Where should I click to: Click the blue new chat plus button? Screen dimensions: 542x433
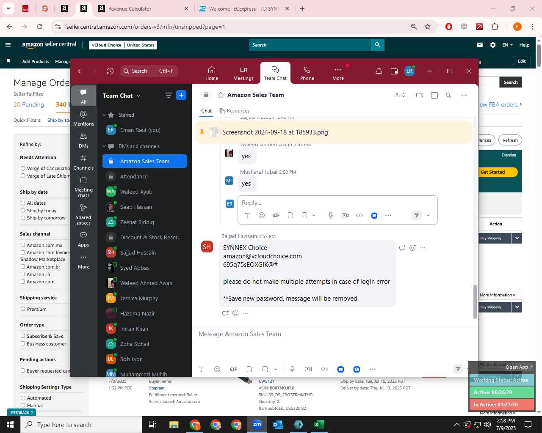coord(181,96)
